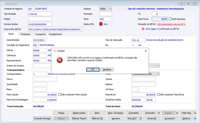Screen dimensions: 200x123
Task: Click the Placa field
Action: coord(40,89)
